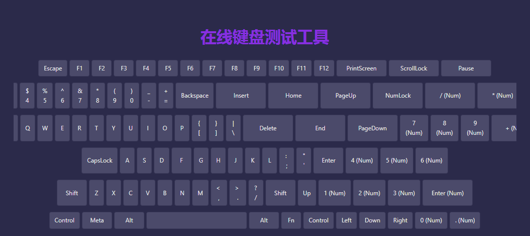
Task: Click the CapsLock key
Action: pyautogui.click(x=100, y=161)
